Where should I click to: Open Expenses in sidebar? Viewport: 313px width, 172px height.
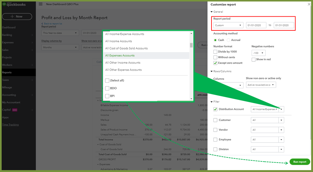tap(8, 43)
